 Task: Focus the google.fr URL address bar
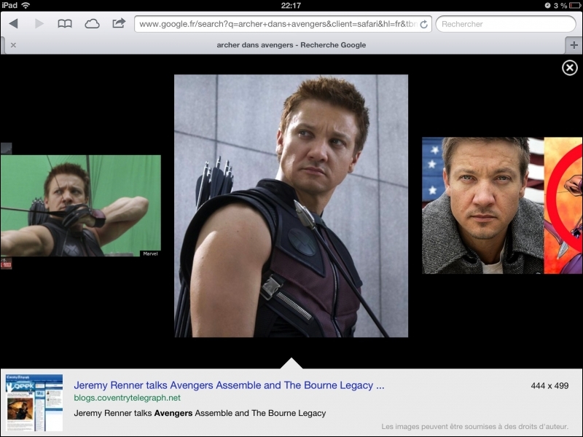(x=283, y=24)
